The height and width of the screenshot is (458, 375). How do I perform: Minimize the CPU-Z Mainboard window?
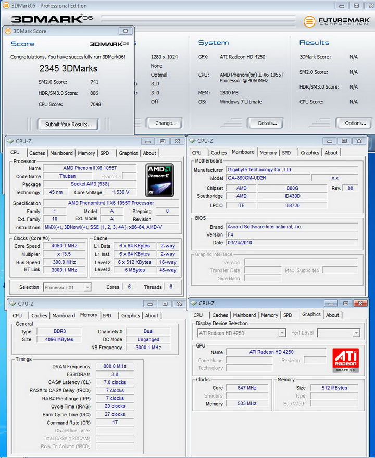[330, 141]
